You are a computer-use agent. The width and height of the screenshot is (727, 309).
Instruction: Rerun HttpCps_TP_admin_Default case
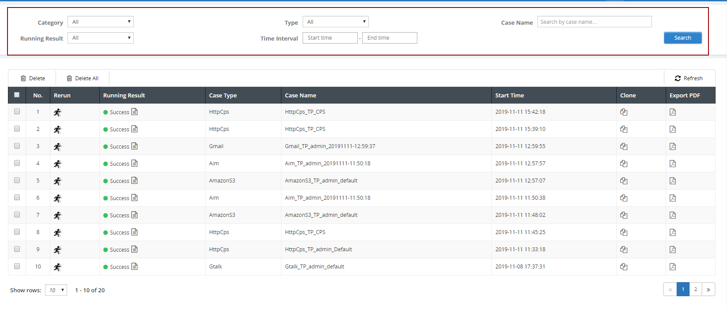pos(58,250)
